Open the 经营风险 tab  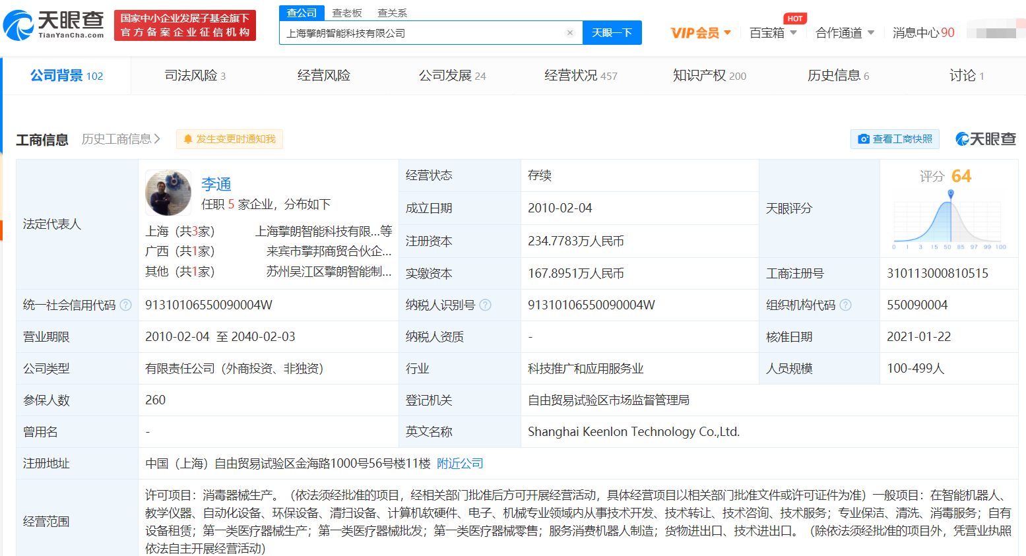tap(324, 75)
